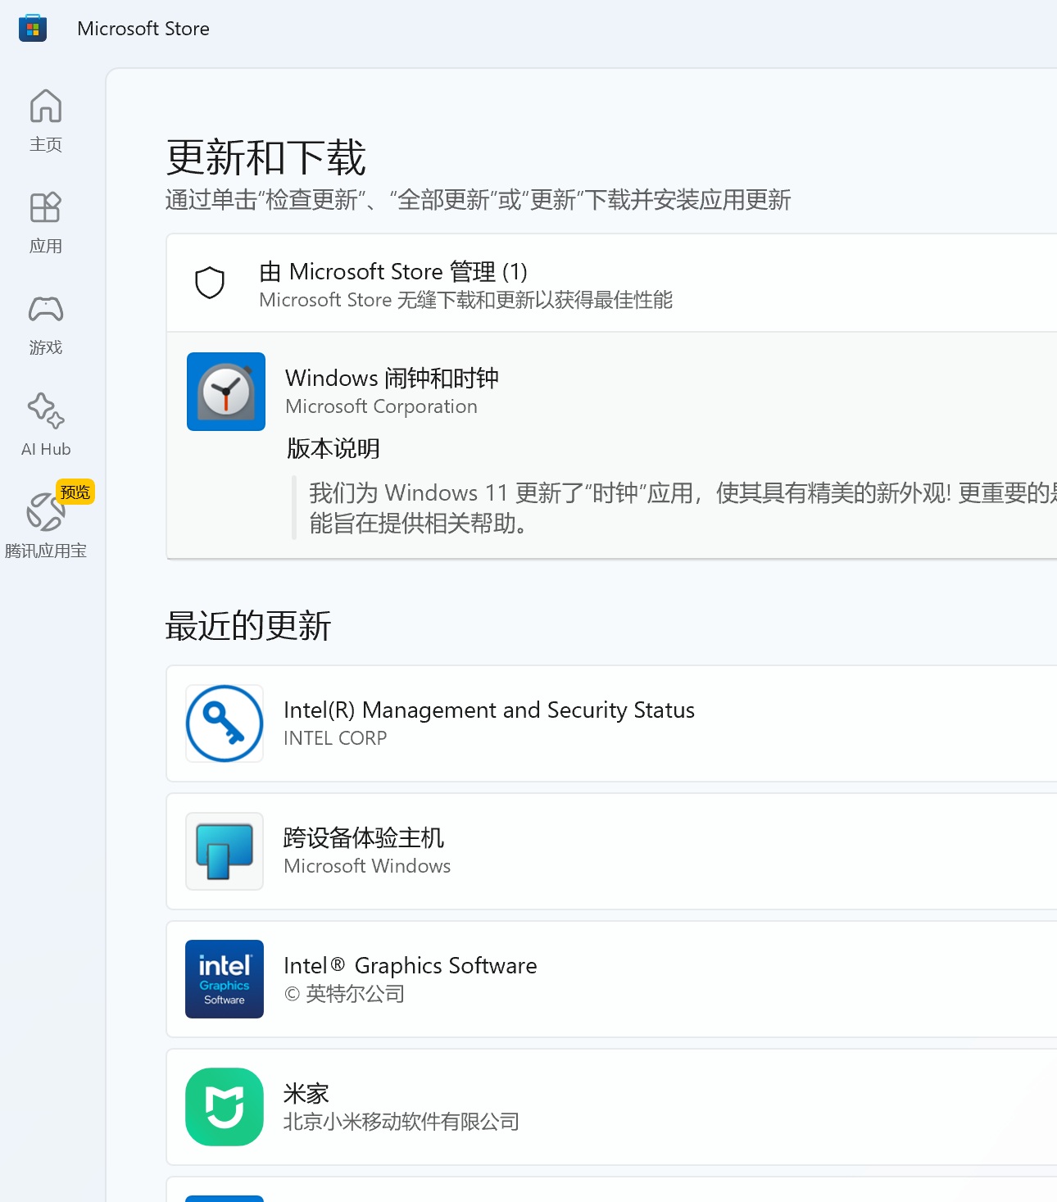Image resolution: width=1057 pixels, height=1202 pixels.
Task: Click the 版本说明 heading
Action: click(x=333, y=448)
